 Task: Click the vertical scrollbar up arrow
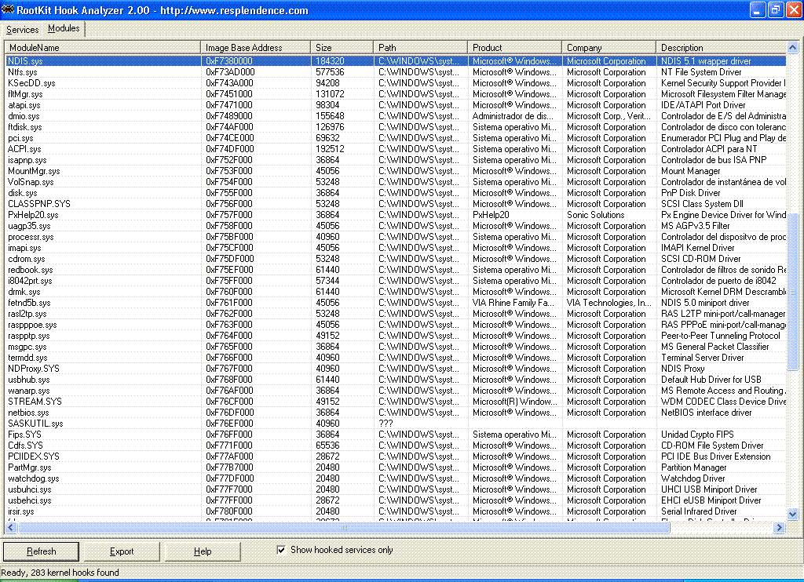click(792, 48)
